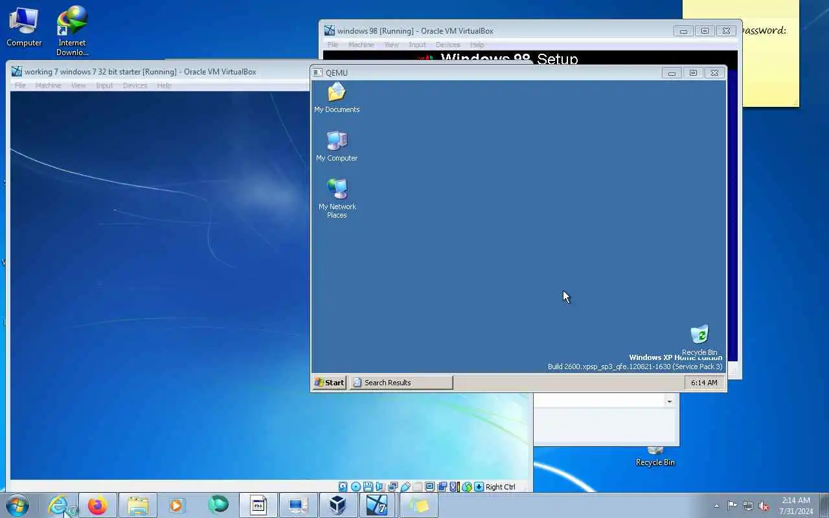This screenshot has width=829, height=518.
Task: Open host Recycle Bin on desktop
Action: pyautogui.click(x=655, y=456)
